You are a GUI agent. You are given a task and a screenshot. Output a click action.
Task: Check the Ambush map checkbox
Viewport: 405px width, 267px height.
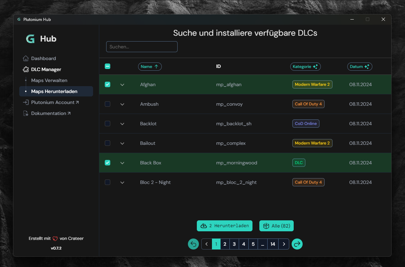tap(108, 104)
